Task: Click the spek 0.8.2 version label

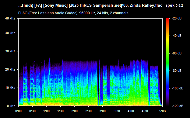Action: point(174,5)
